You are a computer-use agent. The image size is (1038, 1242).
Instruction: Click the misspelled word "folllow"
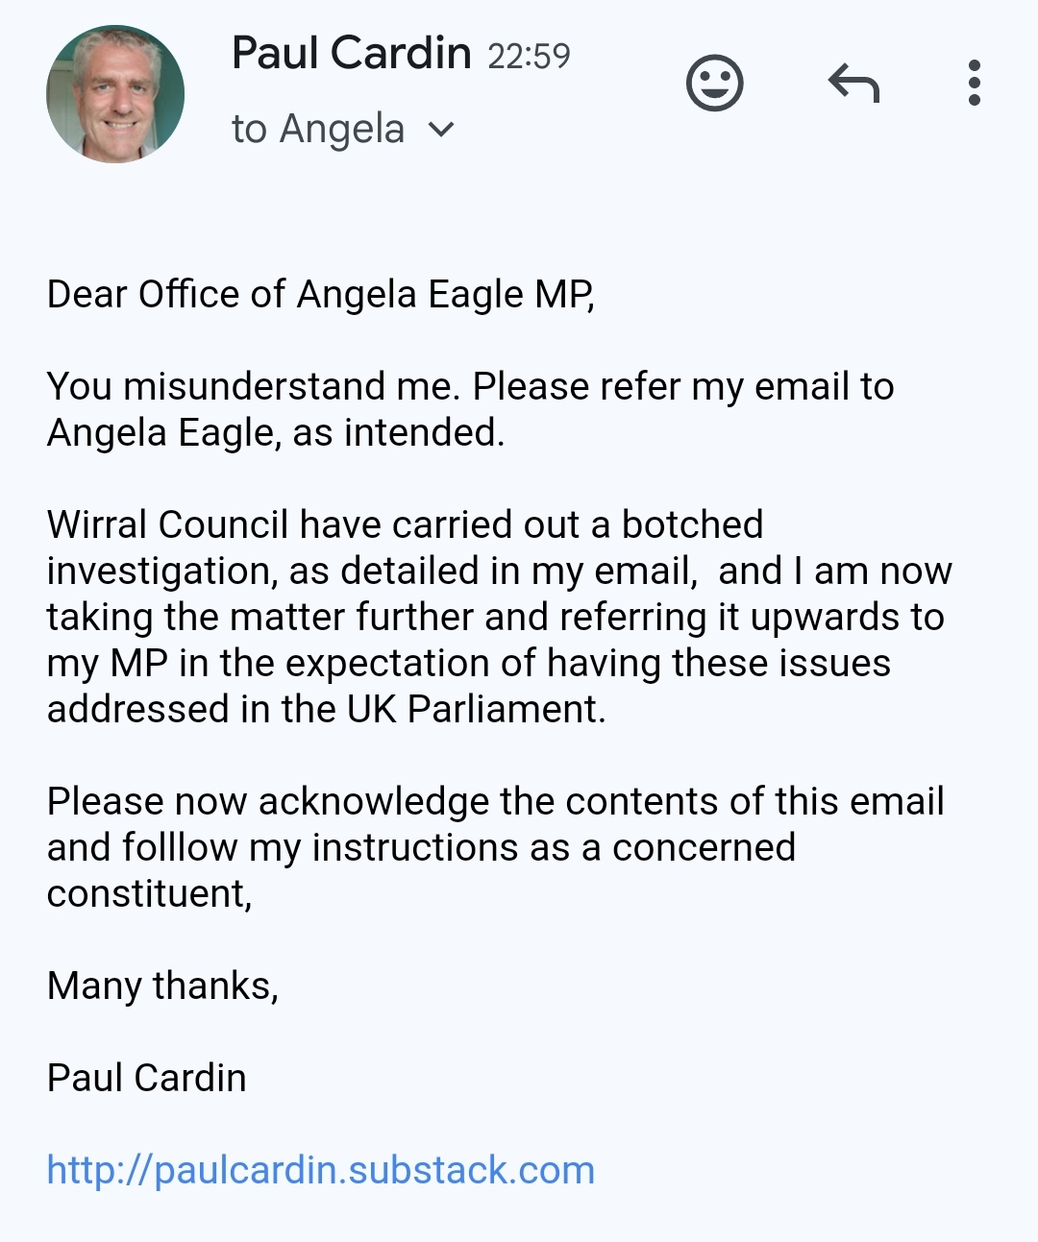pos(180,847)
